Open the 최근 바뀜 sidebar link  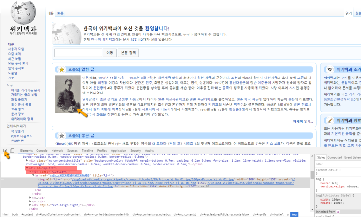[x=15, y=59]
